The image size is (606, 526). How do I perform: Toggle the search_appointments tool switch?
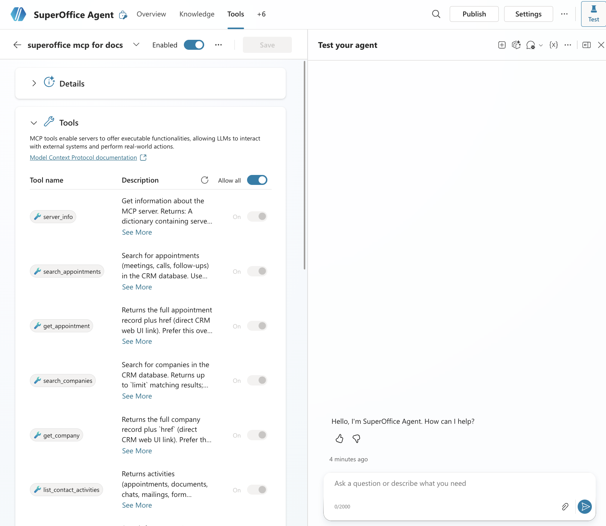(257, 271)
